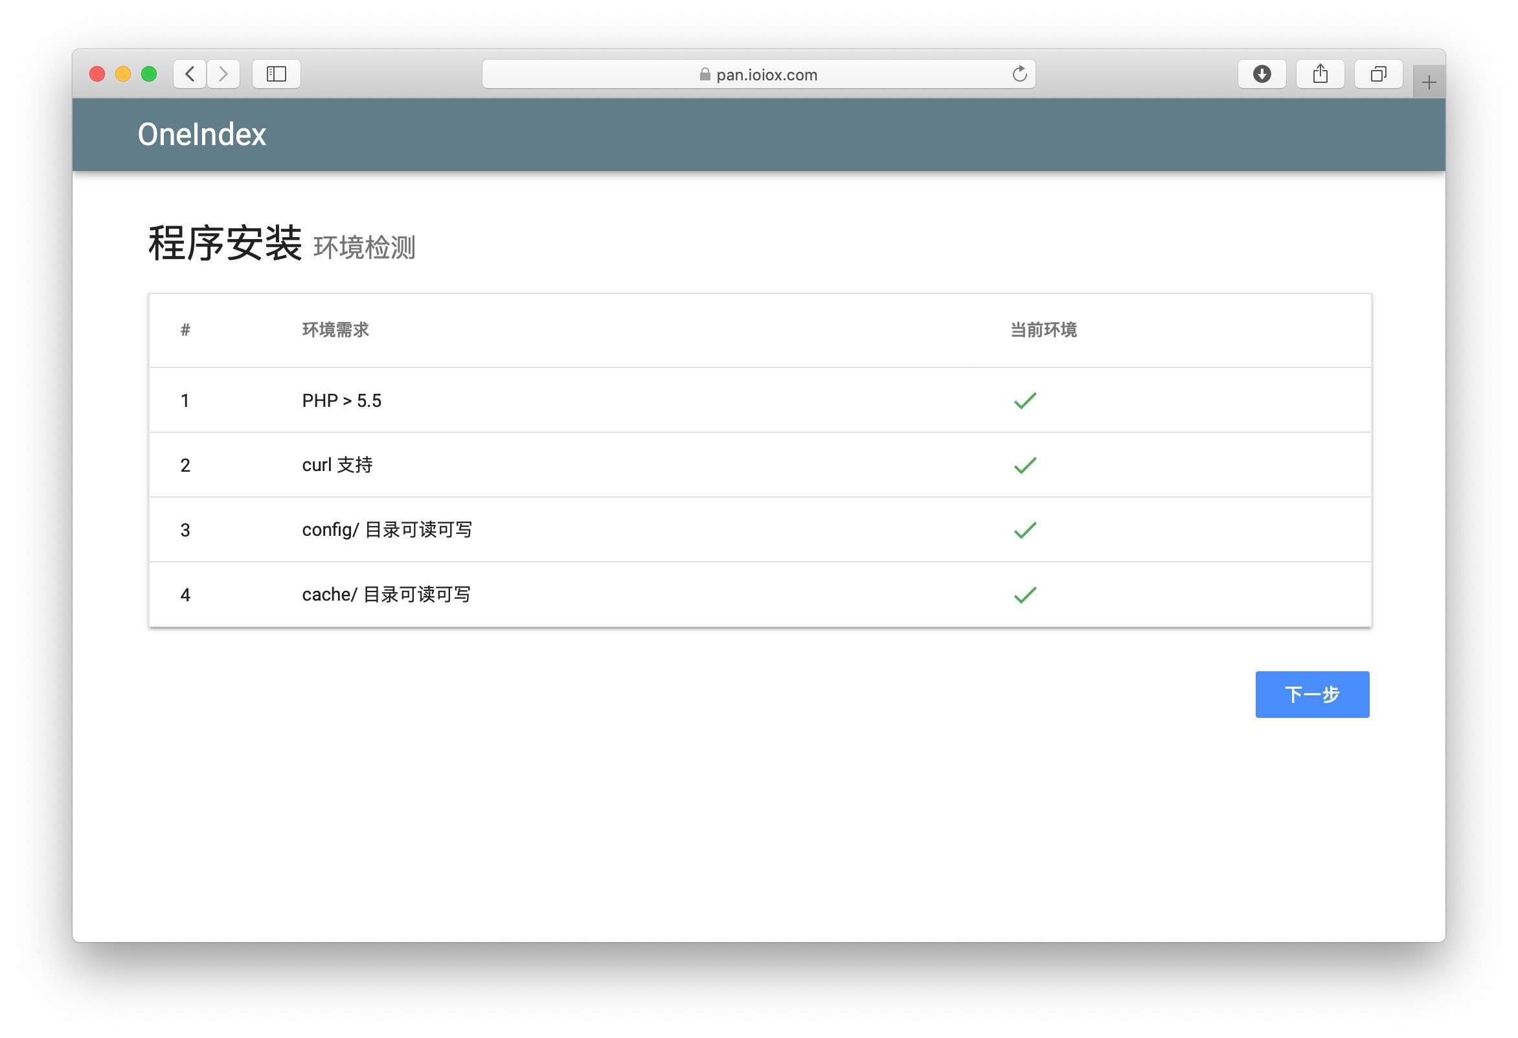Viewport: 1518px width, 1038px height.
Task: Show all tabs overview button
Action: click(x=1378, y=74)
